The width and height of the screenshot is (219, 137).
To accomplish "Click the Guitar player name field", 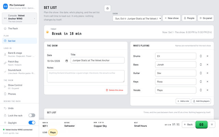I will pos(176,73).
